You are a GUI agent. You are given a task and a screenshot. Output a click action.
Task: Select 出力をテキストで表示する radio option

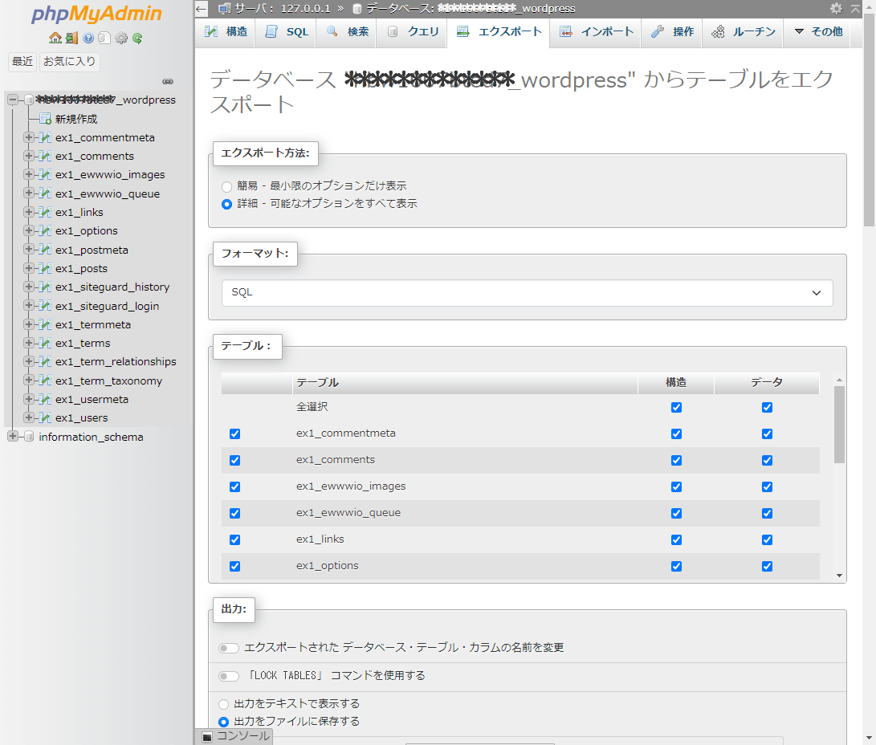pos(224,704)
